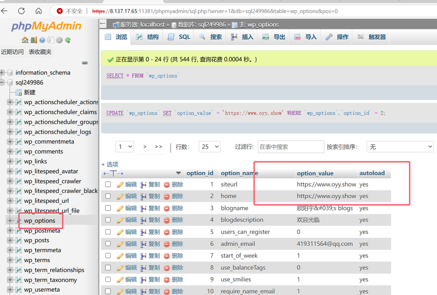Go to next page with > button
437x295 pixels.
pyautogui.click(x=145, y=147)
